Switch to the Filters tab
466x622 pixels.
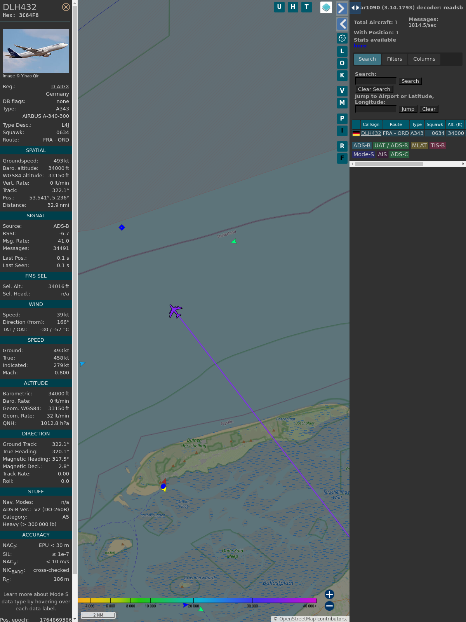point(394,59)
